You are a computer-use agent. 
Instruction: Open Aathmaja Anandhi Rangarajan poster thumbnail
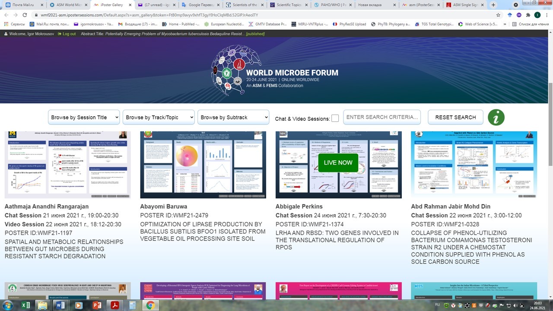pyautogui.click(x=68, y=165)
